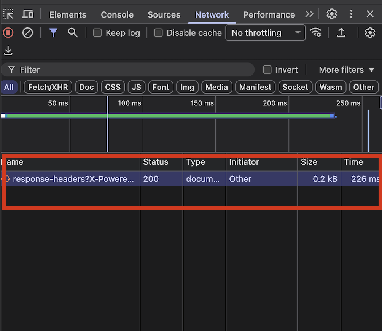Screen dimensions: 382x331
Task: Expand the More filters dropdown
Action: click(347, 70)
